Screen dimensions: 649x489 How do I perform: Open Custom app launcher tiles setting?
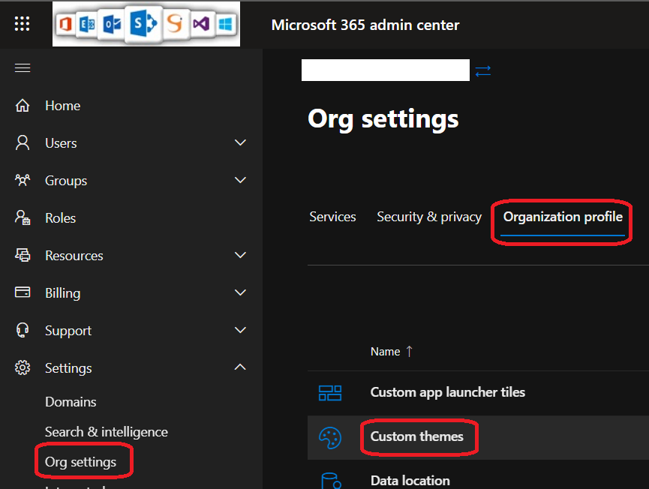tap(447, 392)
